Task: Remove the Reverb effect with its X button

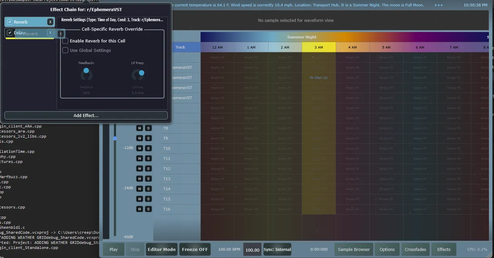Action: point(50,22)
